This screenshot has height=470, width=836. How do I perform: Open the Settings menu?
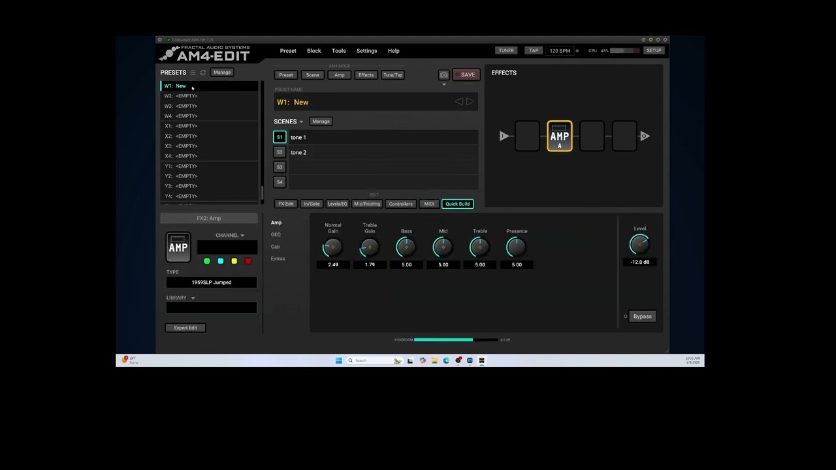click(367, 51)
